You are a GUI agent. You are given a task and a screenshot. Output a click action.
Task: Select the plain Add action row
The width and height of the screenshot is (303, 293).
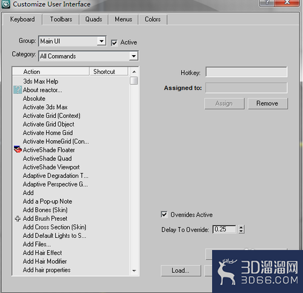pos(28,193)
